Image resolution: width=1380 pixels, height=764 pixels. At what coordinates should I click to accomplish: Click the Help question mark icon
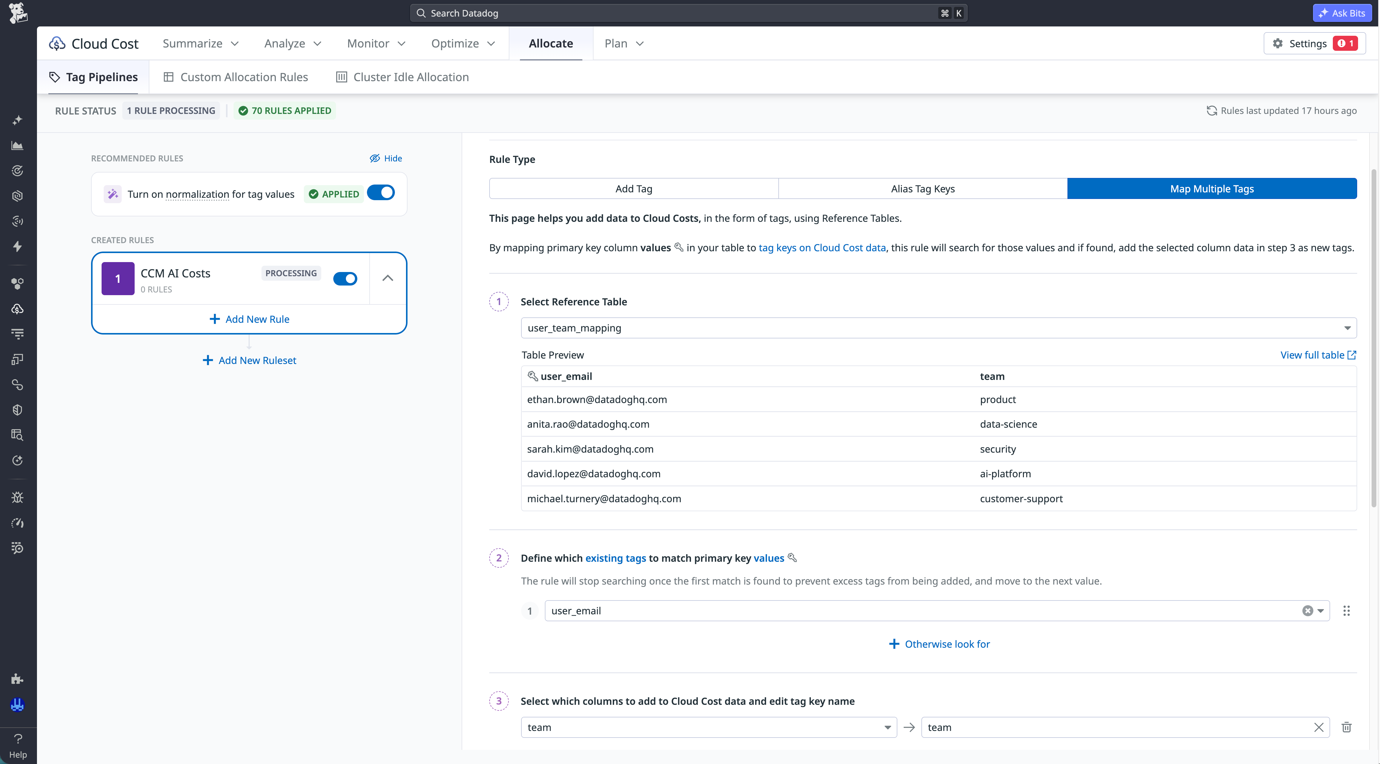point(18,739)
